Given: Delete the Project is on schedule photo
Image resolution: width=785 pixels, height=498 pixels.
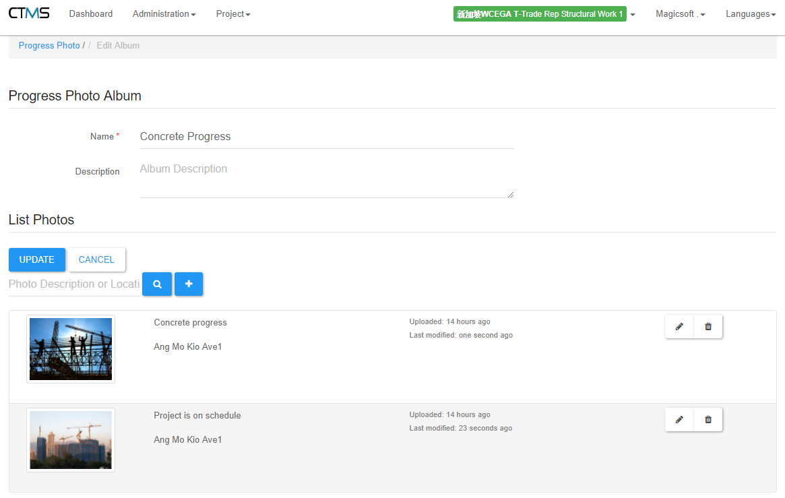Looking at the screenshot, I should pos(708,420).
